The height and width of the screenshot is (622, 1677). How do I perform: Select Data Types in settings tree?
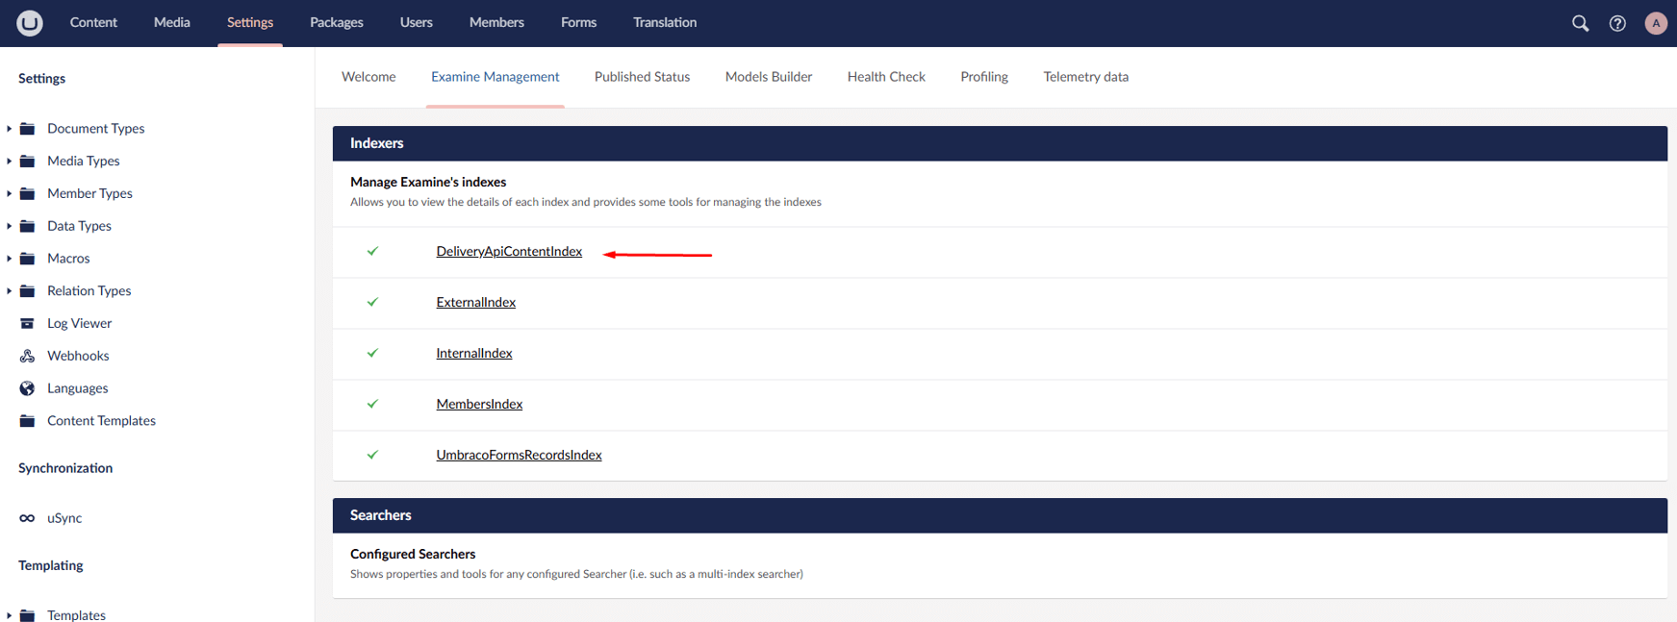(80, 226)
